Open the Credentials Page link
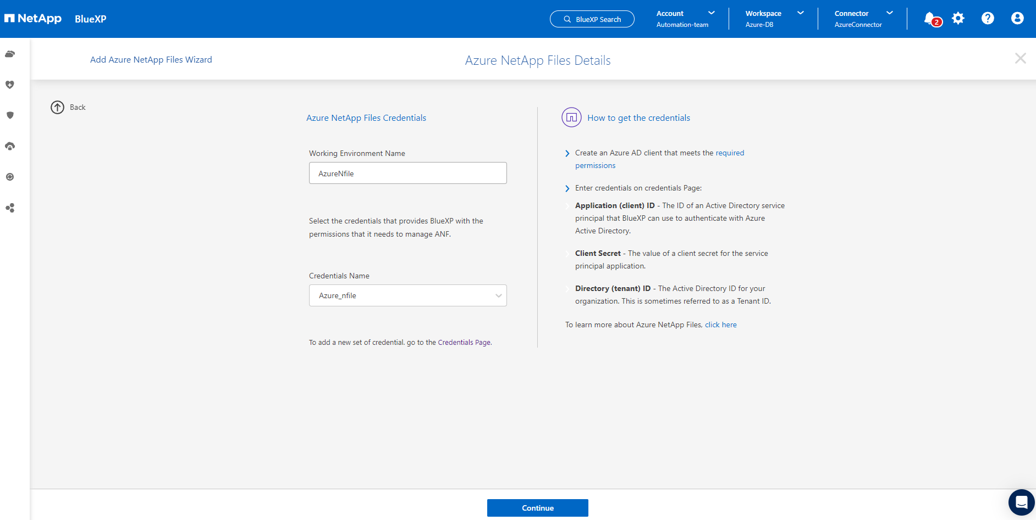Image resolution: width=1036 pixels, height=520 pixels. coord(464,343)
